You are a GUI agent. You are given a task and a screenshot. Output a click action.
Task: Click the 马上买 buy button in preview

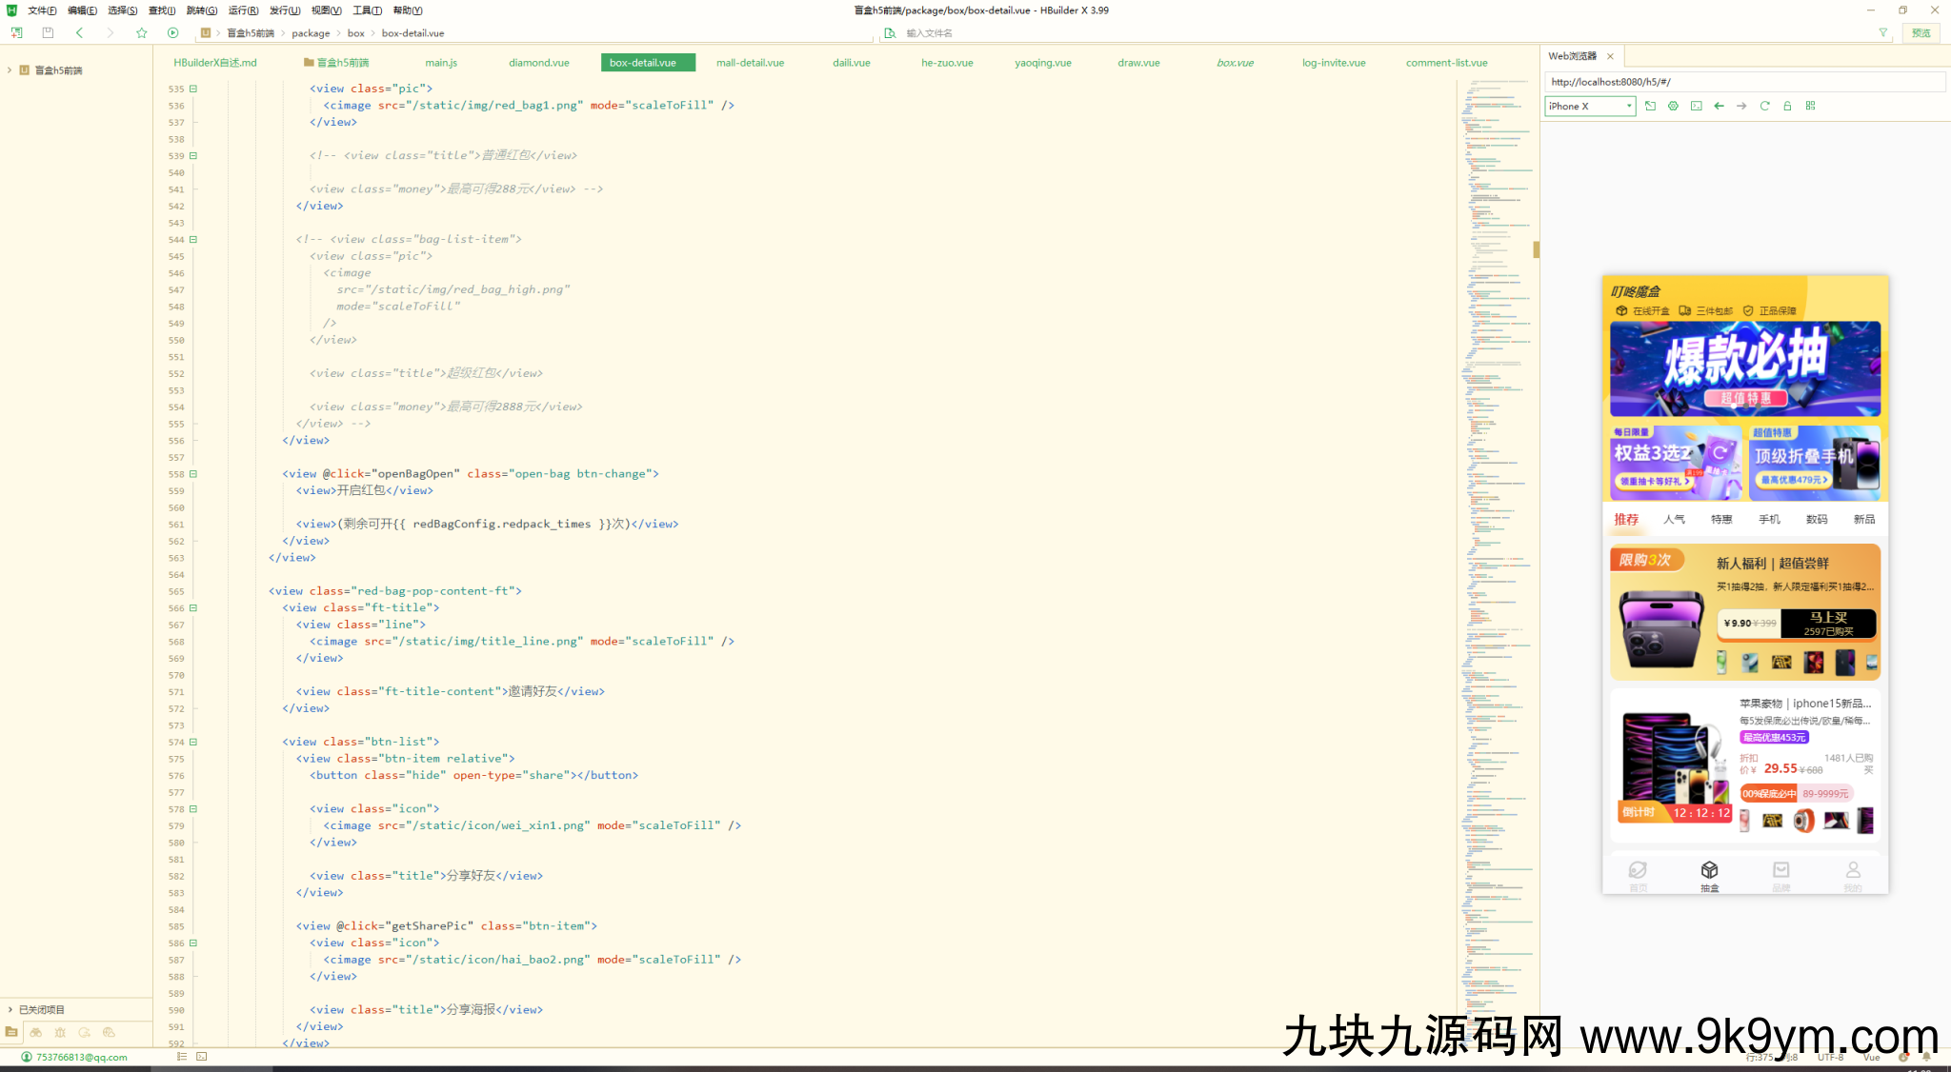(1827, 623)
